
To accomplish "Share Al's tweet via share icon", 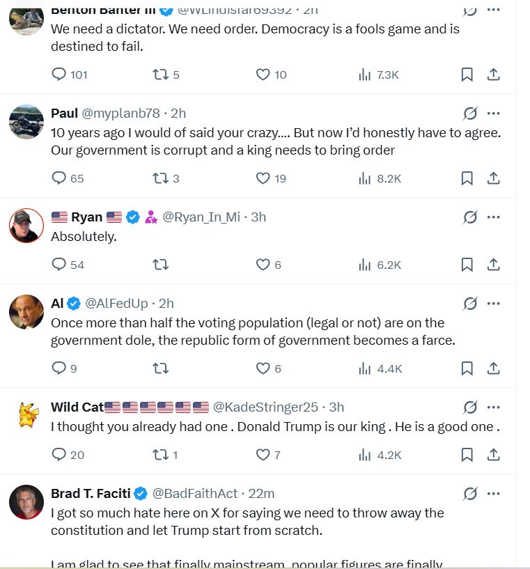I will click(493, 368).
